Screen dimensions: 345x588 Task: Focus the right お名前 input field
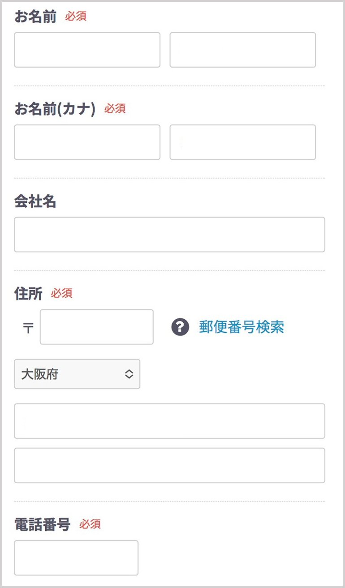tap(242, 50)
